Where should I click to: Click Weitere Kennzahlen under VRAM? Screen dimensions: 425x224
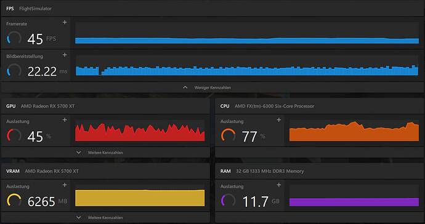105,218
